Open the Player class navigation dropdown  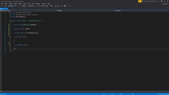point(86,11)
